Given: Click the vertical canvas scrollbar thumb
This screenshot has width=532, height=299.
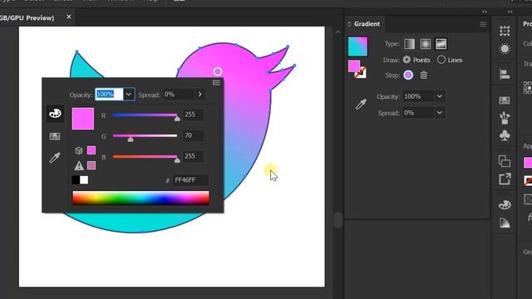Looking at the screenshot, I should (x=337, y=220).
